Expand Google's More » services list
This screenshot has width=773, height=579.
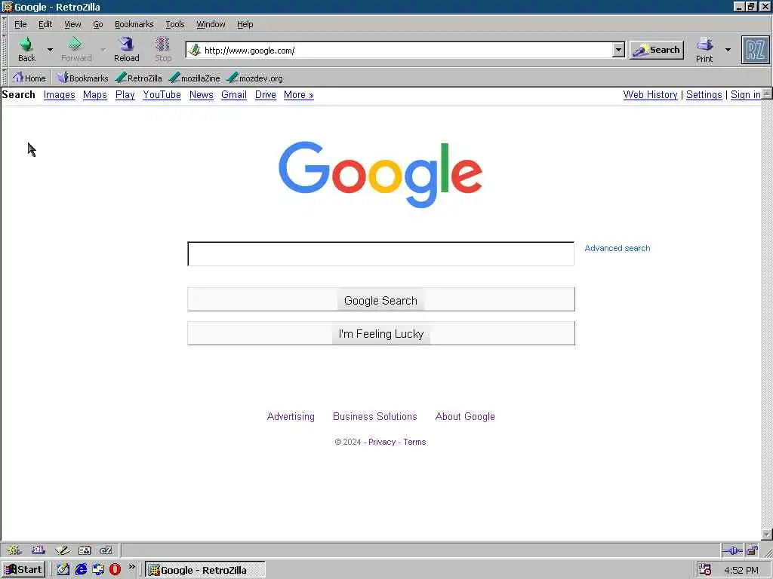point(299,94)
